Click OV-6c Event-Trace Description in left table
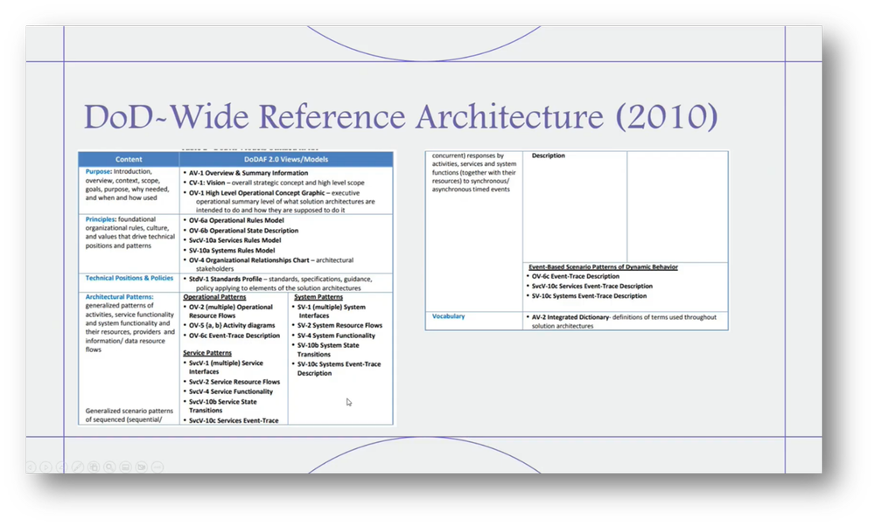This screenshot has width=875, height=526. [x=234, y=336]
